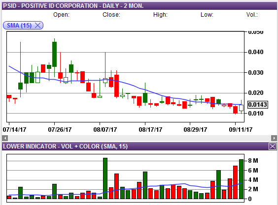The width and height of the screenshot is (278, 205).
Task: Click the 07/26/17 date axis label
Action: tap(60, 130)
